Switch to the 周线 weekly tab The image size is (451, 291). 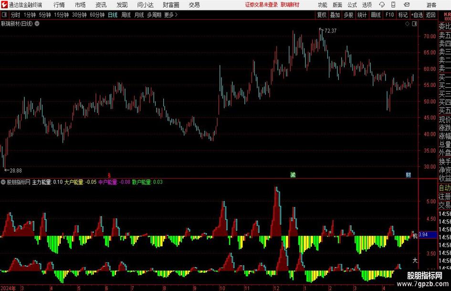[126, 15]
